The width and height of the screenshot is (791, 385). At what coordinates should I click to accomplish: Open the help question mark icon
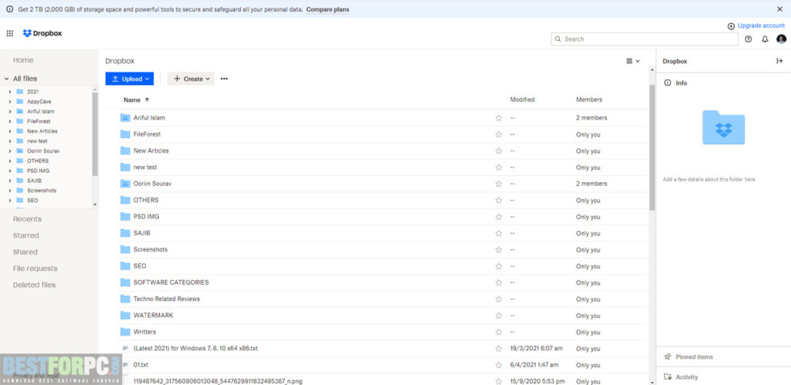click(748, 39)
